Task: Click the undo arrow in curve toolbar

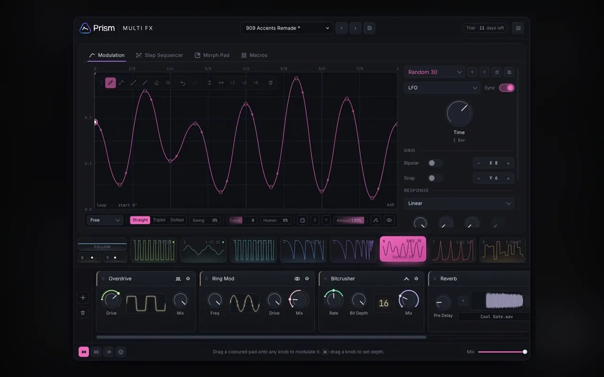Action: tap(183, 83)
